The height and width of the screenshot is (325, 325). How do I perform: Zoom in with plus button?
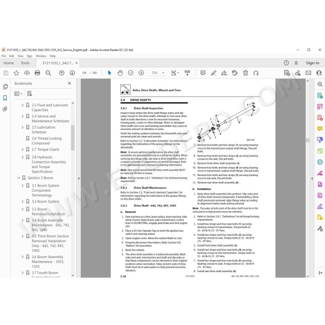pos(141,73)
